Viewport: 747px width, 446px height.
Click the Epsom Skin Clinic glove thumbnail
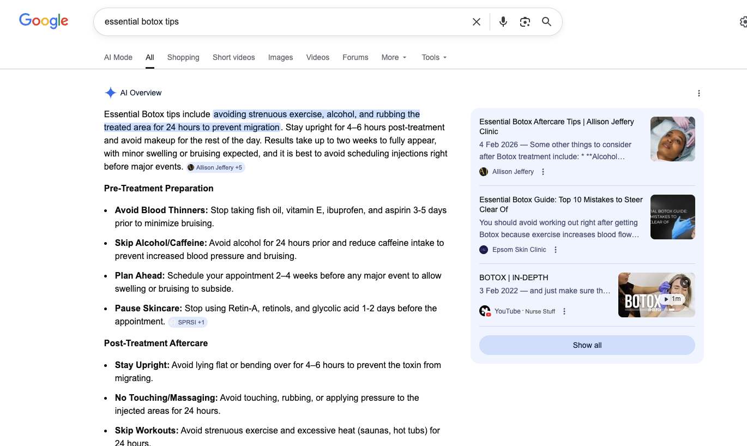point(673,217)
